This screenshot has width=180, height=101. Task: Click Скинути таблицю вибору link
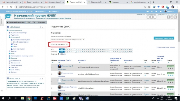coord(166,47)
